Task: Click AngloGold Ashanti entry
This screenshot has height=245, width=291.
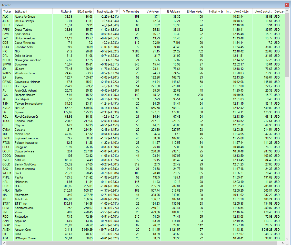Action: tap(26, 91)
